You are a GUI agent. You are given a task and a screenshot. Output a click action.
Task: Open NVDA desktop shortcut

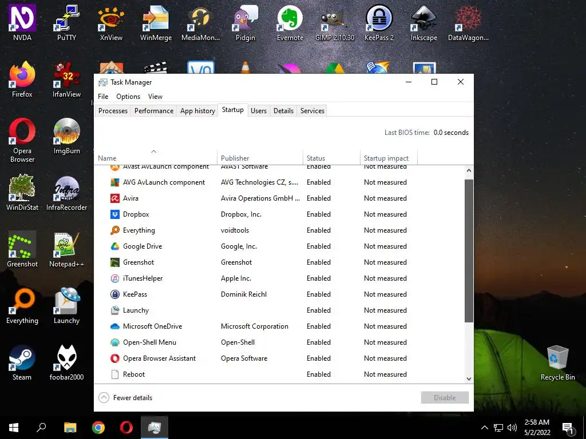22,23
